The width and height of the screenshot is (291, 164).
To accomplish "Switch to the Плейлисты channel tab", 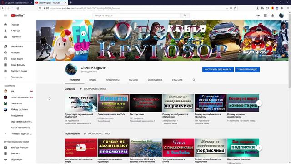I will coord(113,80).
